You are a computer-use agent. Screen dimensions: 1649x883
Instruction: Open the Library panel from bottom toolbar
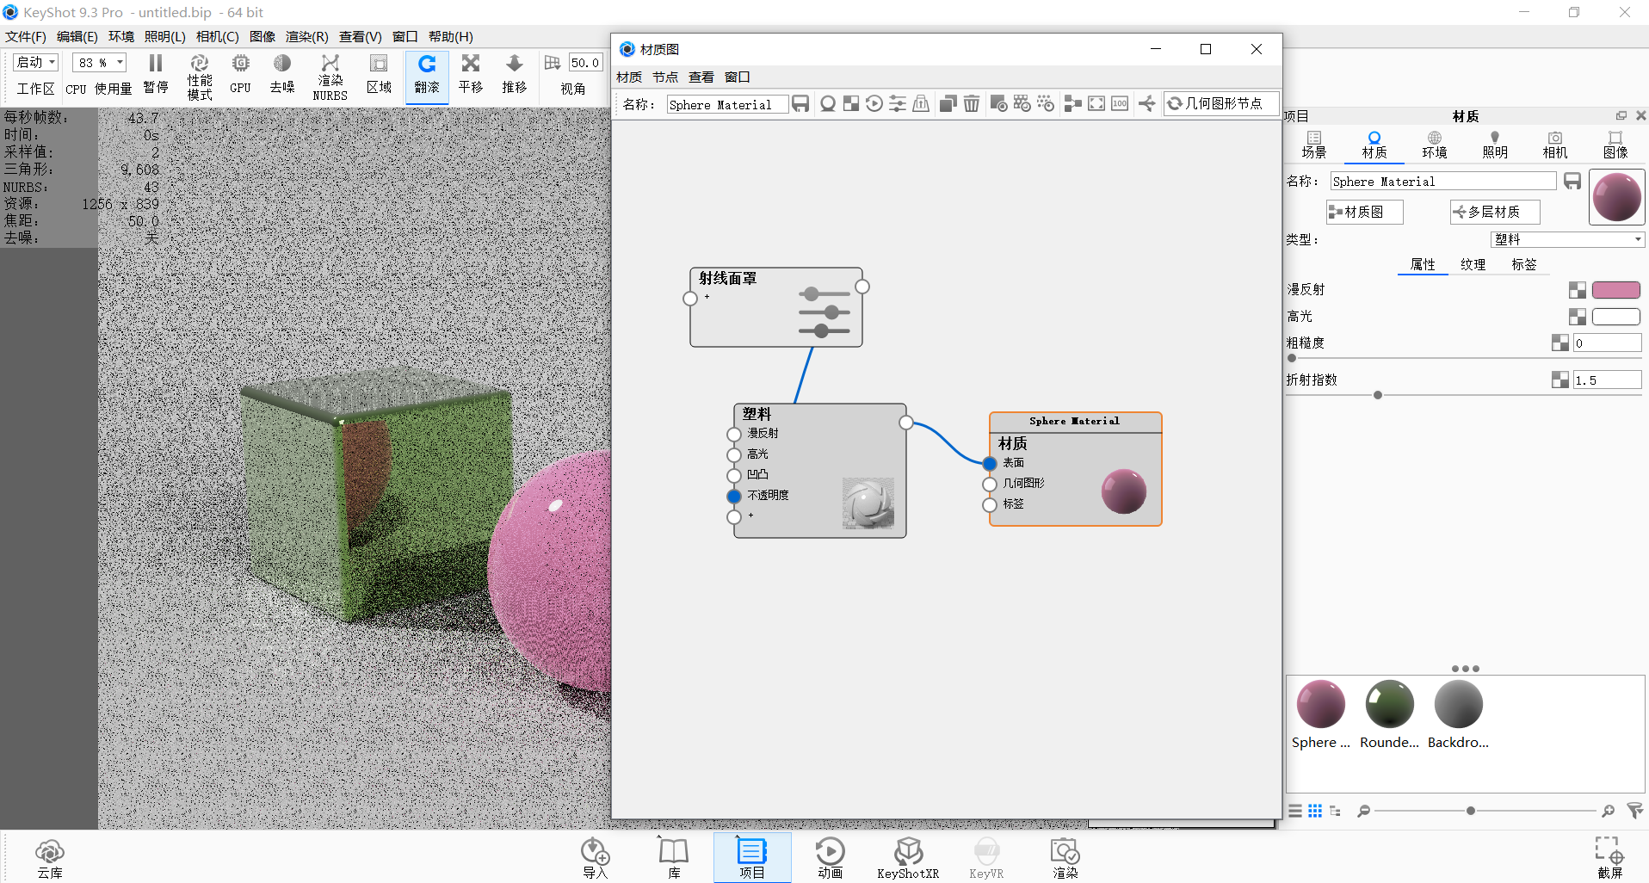tap(674, 858)
